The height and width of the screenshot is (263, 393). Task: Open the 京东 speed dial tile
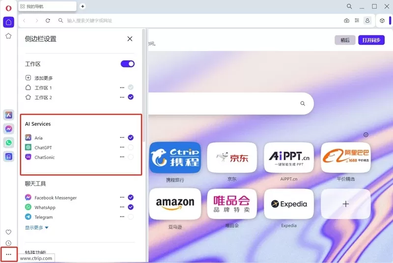tap(232, 158)
